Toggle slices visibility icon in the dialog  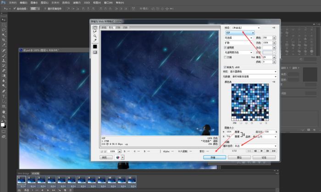(95, 52)
